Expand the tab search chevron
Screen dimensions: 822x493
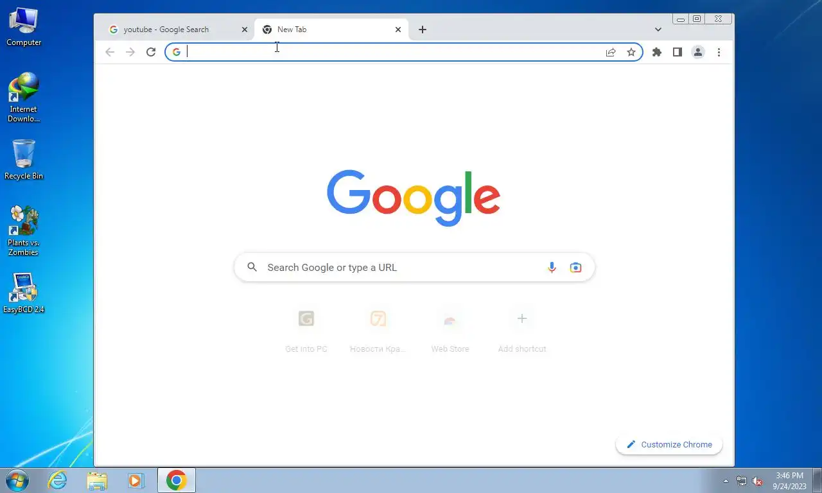(658, 30)
